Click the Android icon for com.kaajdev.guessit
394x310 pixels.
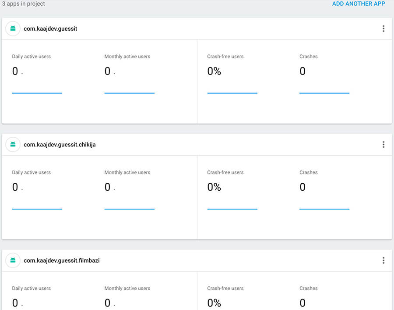click(13, 29)
